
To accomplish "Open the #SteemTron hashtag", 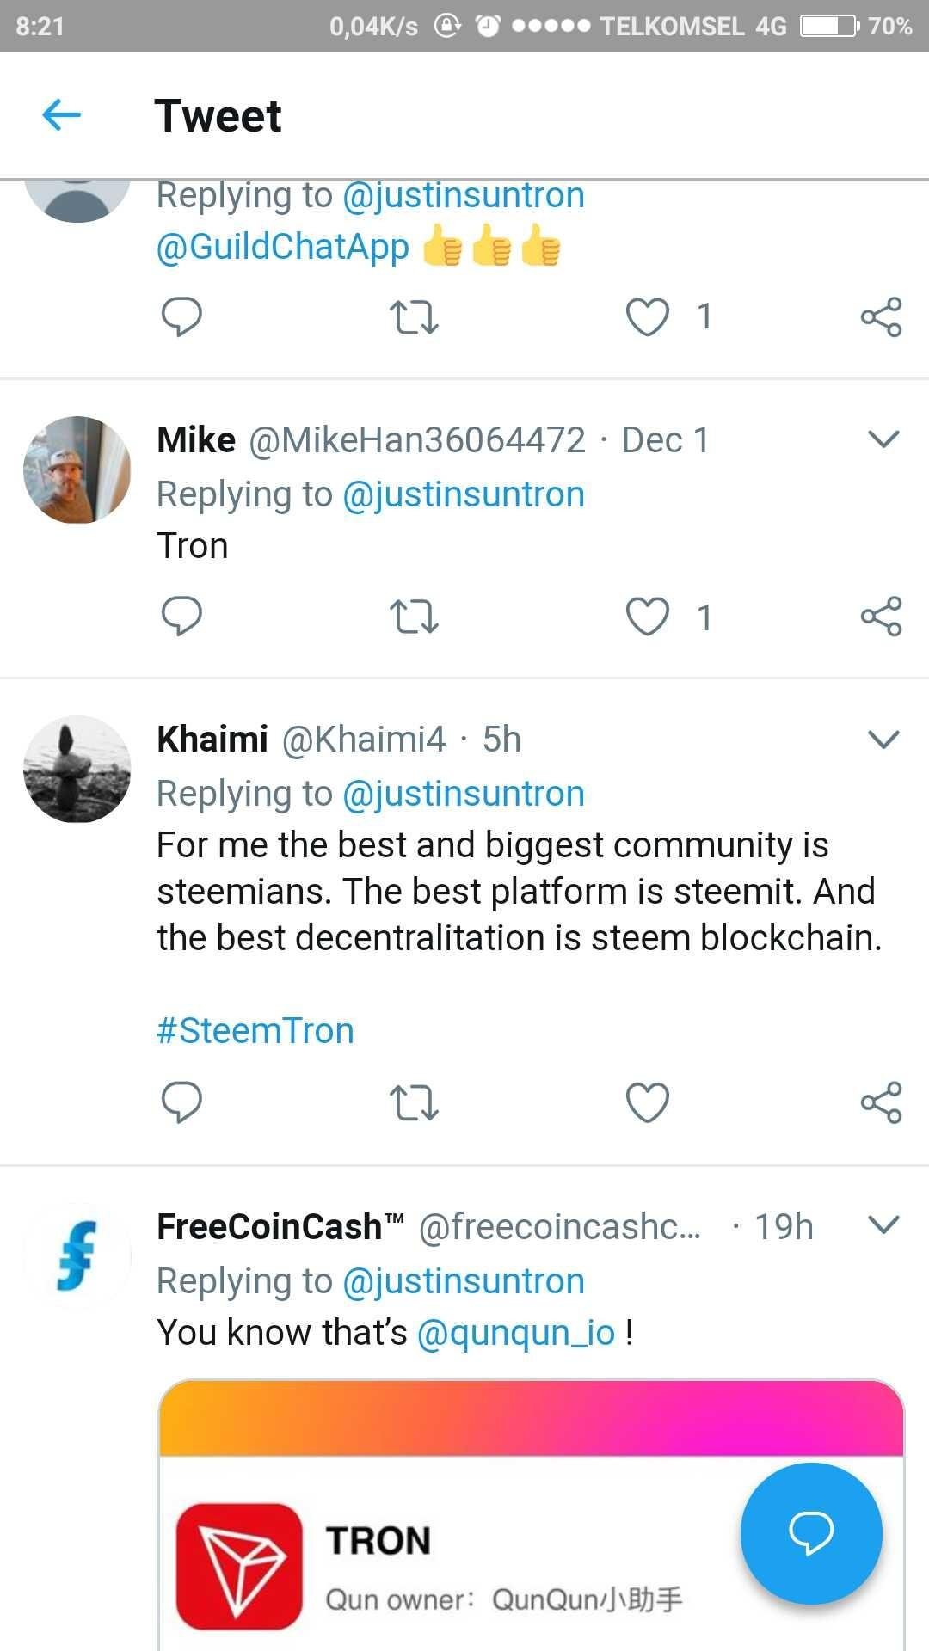I will (x=255, y=1030).
